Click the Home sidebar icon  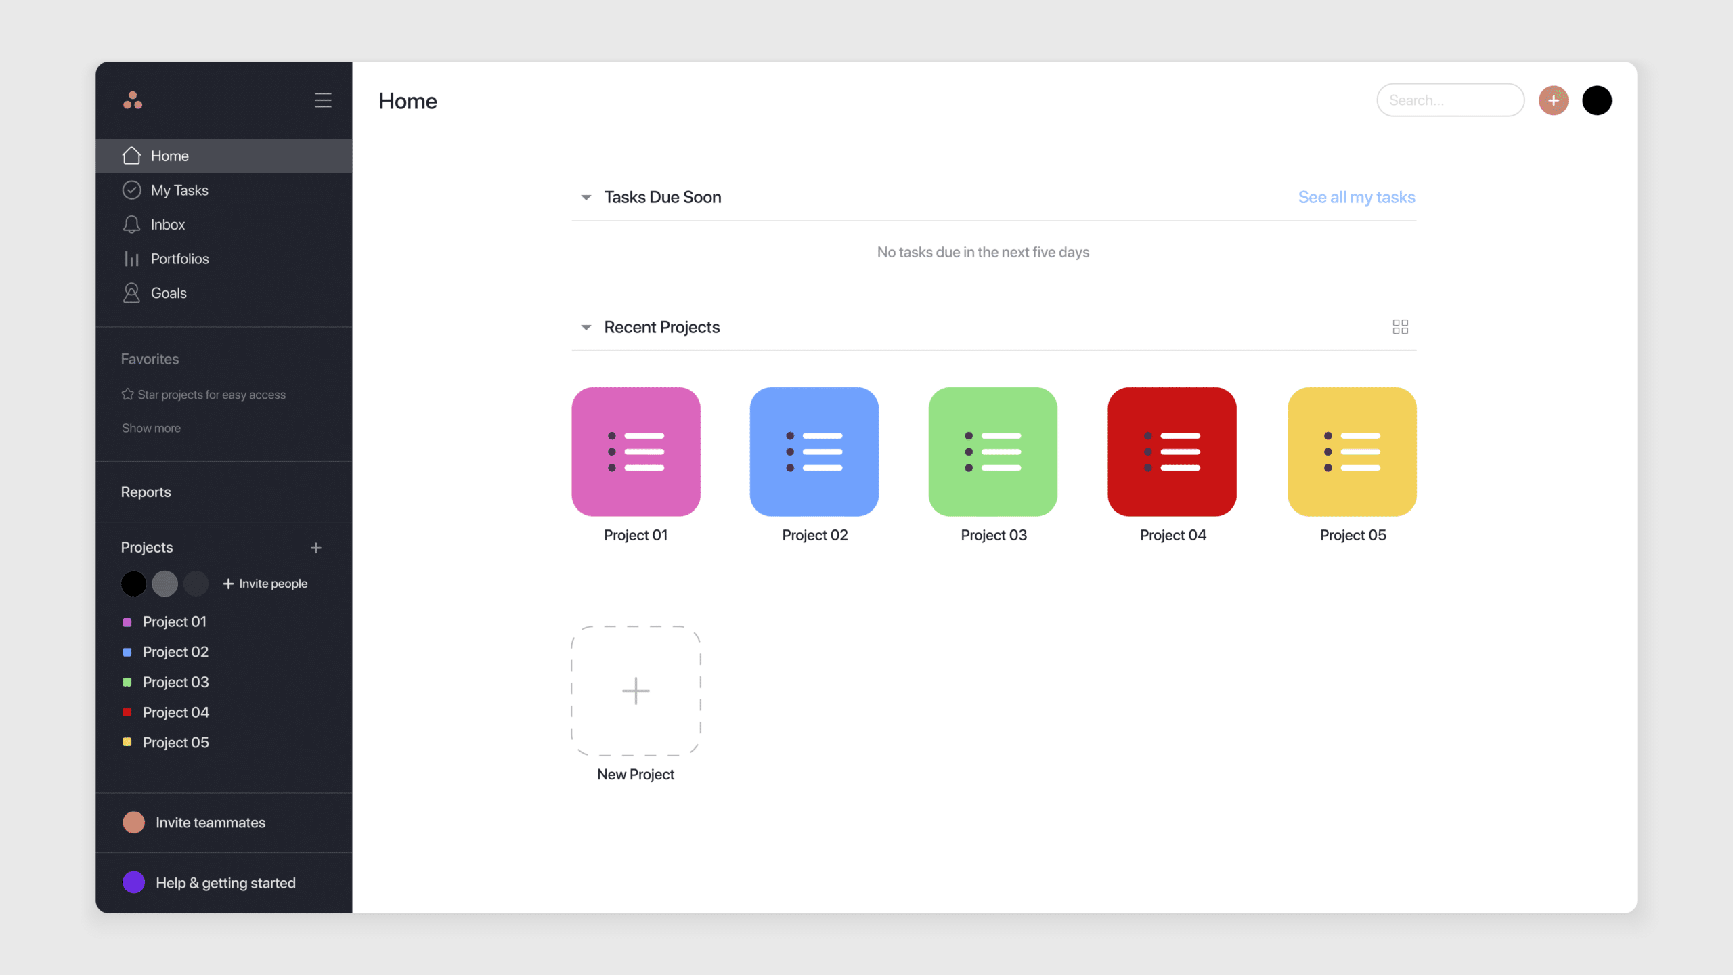(x=131, y=155)
